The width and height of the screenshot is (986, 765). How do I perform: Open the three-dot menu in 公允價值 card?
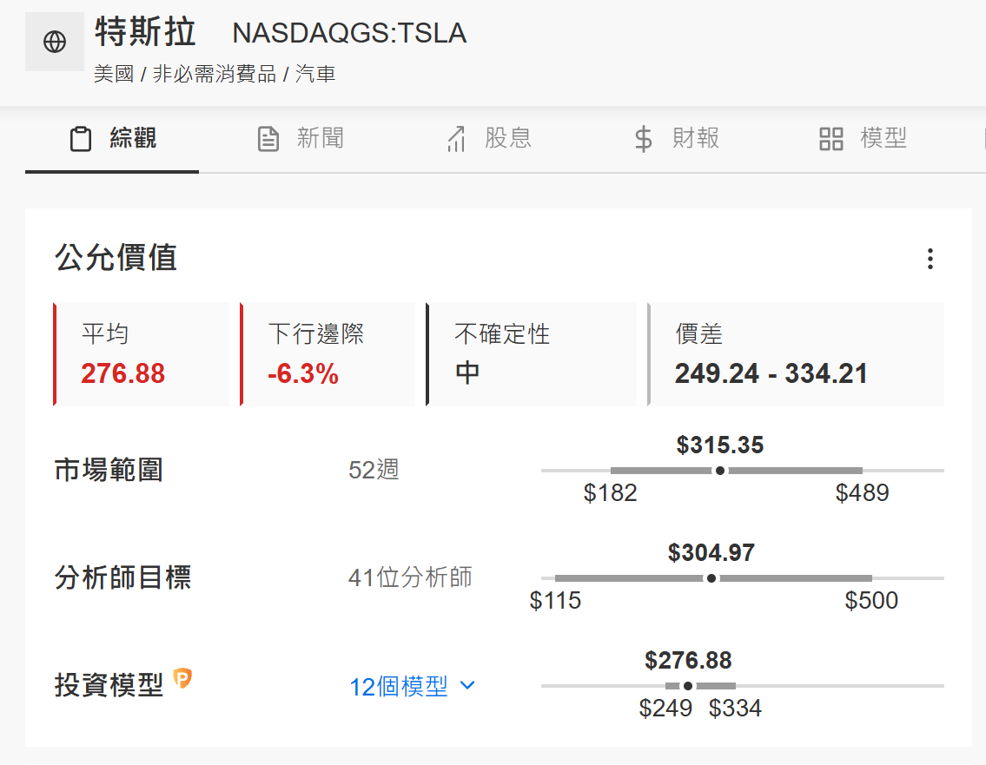(x=930, y=259)
